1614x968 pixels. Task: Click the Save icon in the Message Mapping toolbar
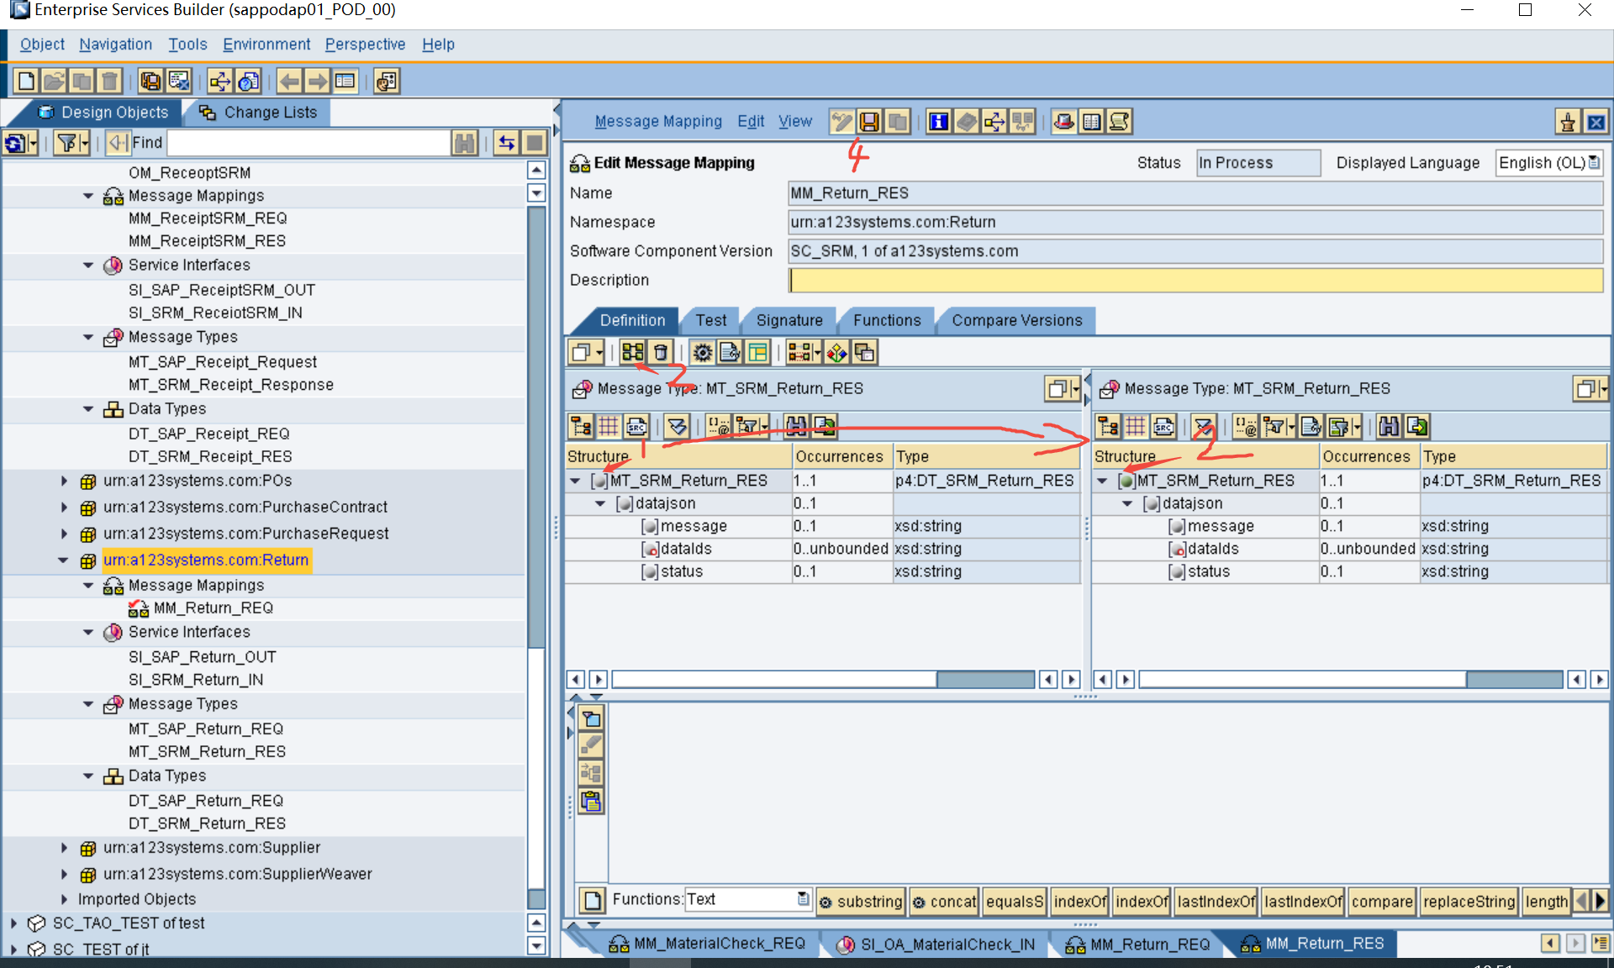869,122
